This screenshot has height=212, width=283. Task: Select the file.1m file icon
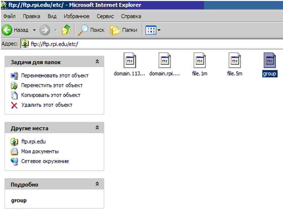pos(199,60)
